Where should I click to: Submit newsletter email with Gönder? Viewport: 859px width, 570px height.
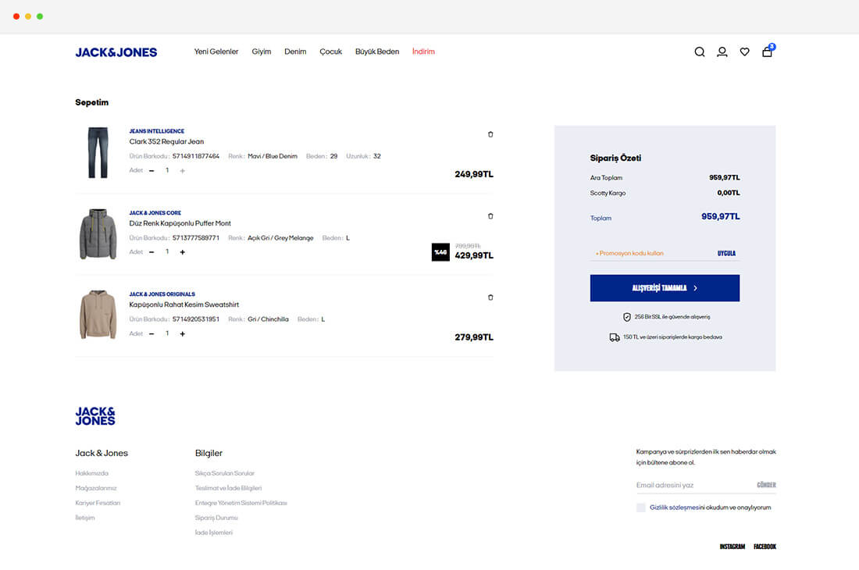pos(766,485)
